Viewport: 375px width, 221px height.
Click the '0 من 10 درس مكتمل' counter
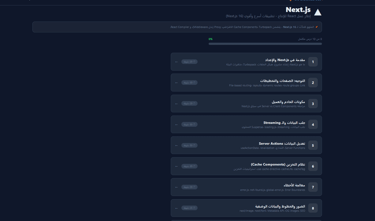coord(310,39)
